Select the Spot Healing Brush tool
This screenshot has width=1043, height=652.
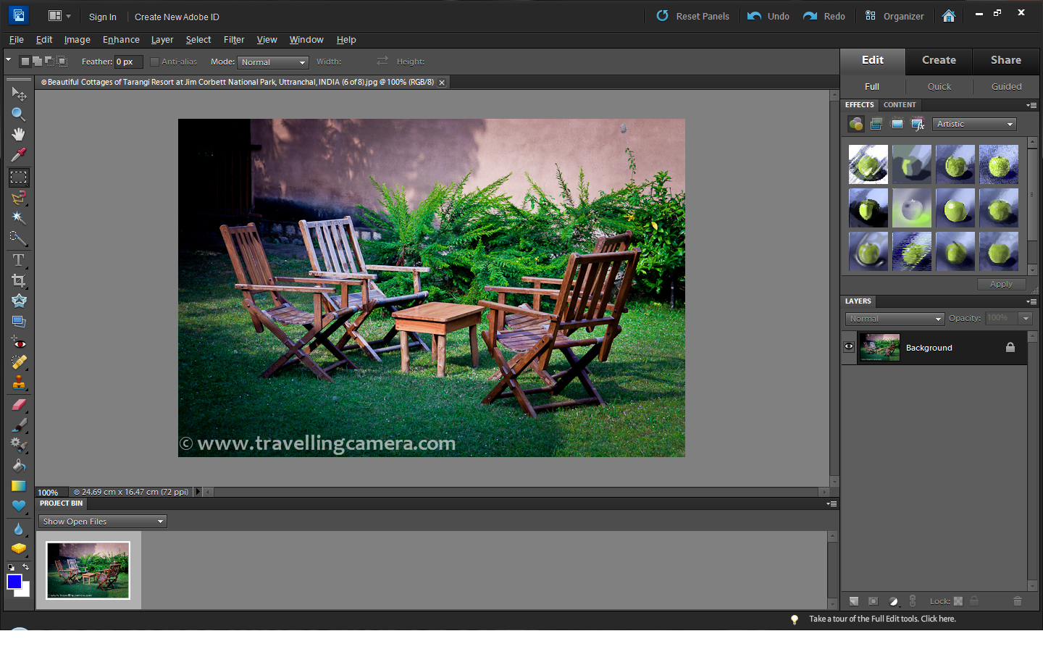click(19, 362)
